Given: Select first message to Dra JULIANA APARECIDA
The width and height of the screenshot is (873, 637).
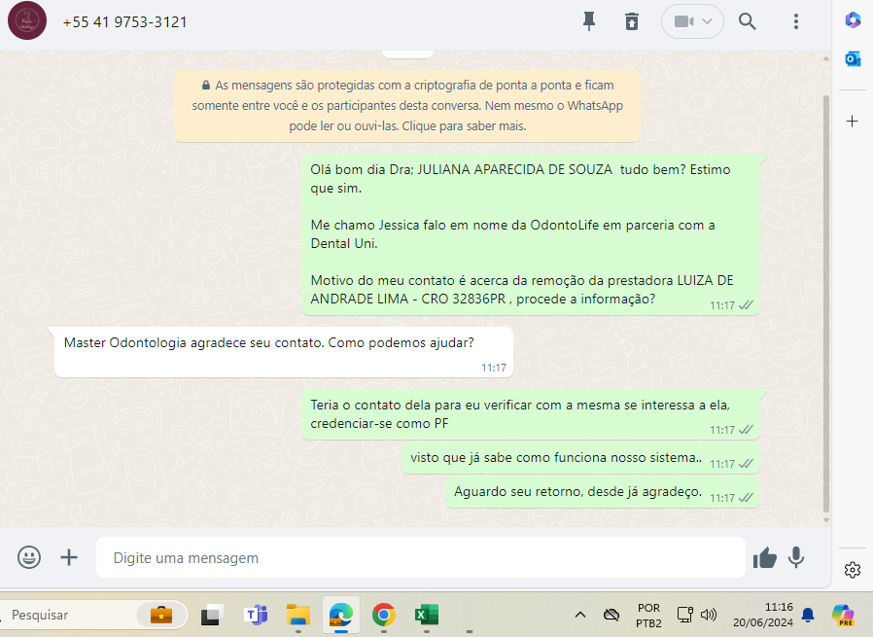Looking at the screenshot, I should pyautogui.click(x=531, y=234).
